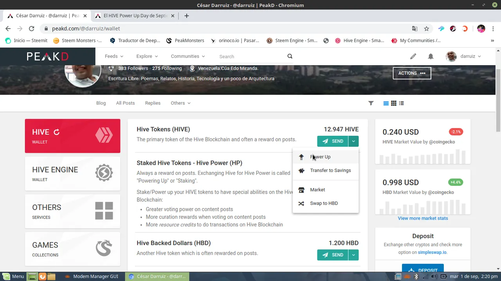Expand the Others profile dropdown

coord(180,103)
